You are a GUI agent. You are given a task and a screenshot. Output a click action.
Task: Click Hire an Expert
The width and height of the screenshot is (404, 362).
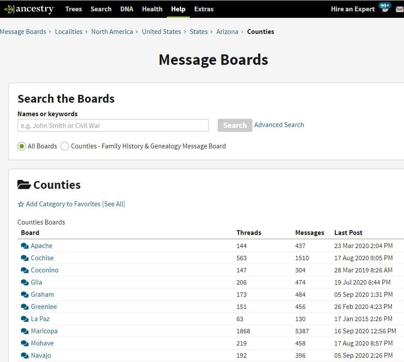[x=353, y=9]
